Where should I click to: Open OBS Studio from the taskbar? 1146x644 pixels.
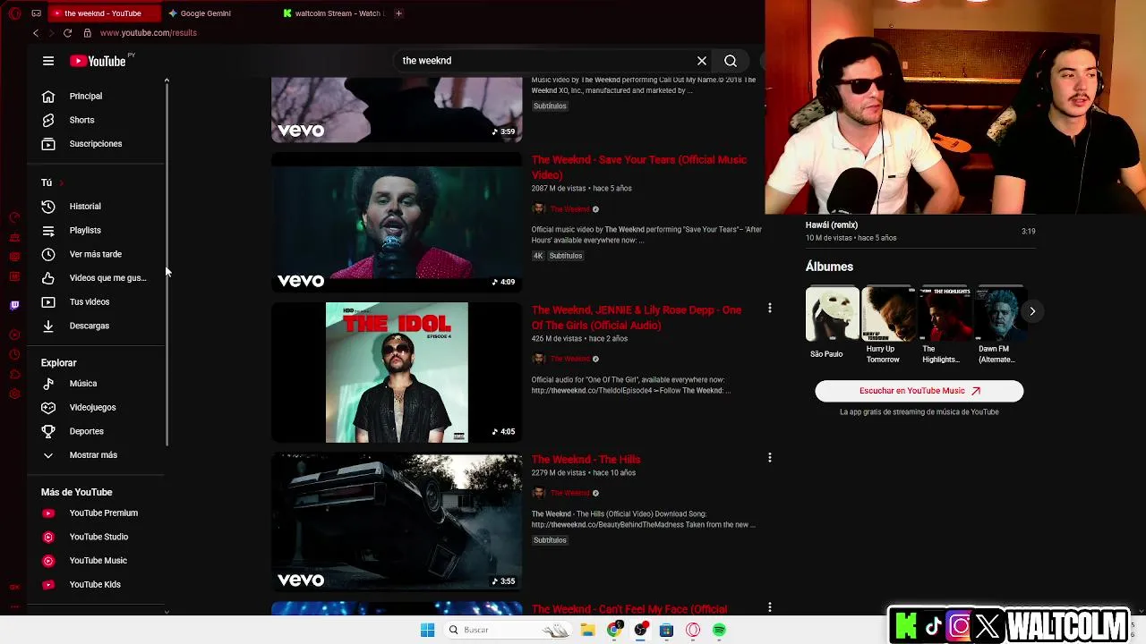(x=640, y=630)
